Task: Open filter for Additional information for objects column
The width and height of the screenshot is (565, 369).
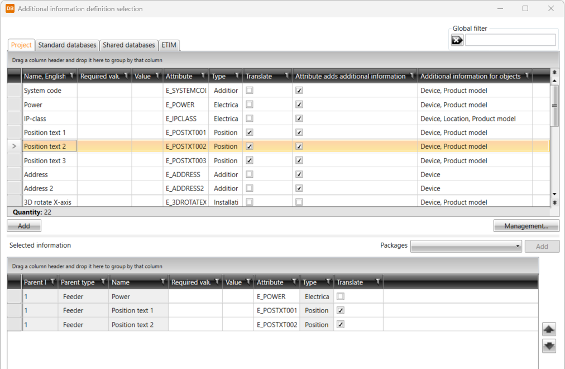Action: point(525,76)
